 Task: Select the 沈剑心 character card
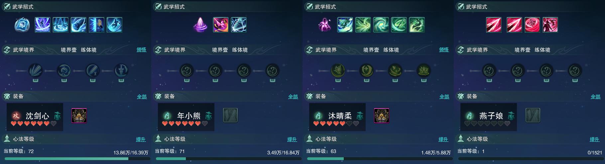pyautogui.click(x=35, y=117)
